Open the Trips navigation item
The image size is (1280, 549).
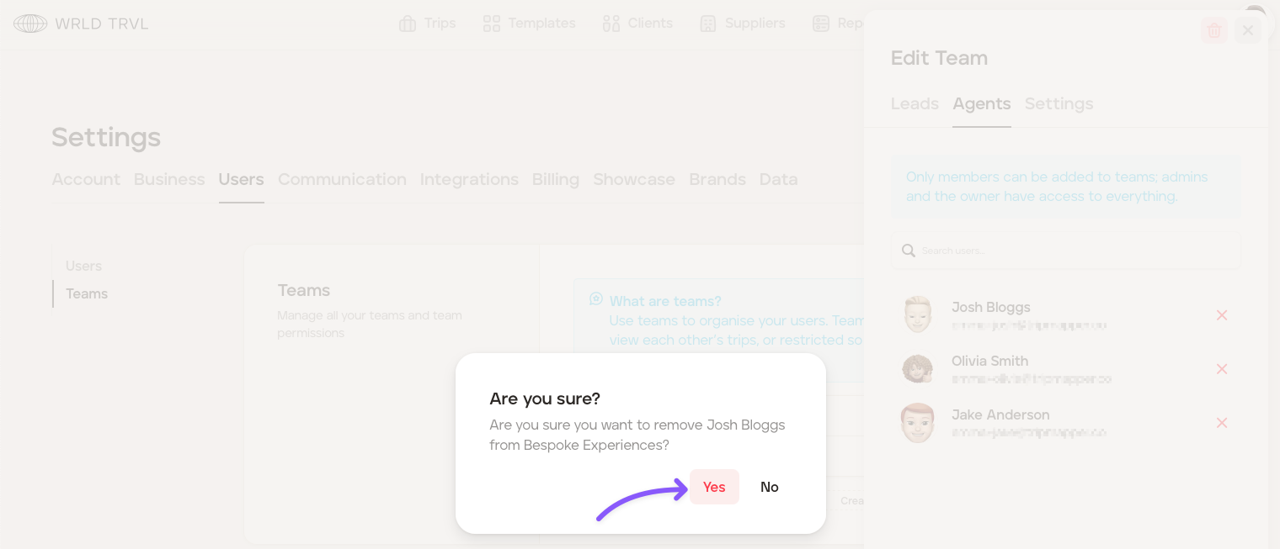(x=428, y=24)
